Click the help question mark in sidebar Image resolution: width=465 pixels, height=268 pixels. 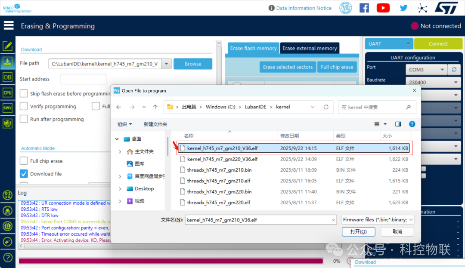tap(7, 257)
